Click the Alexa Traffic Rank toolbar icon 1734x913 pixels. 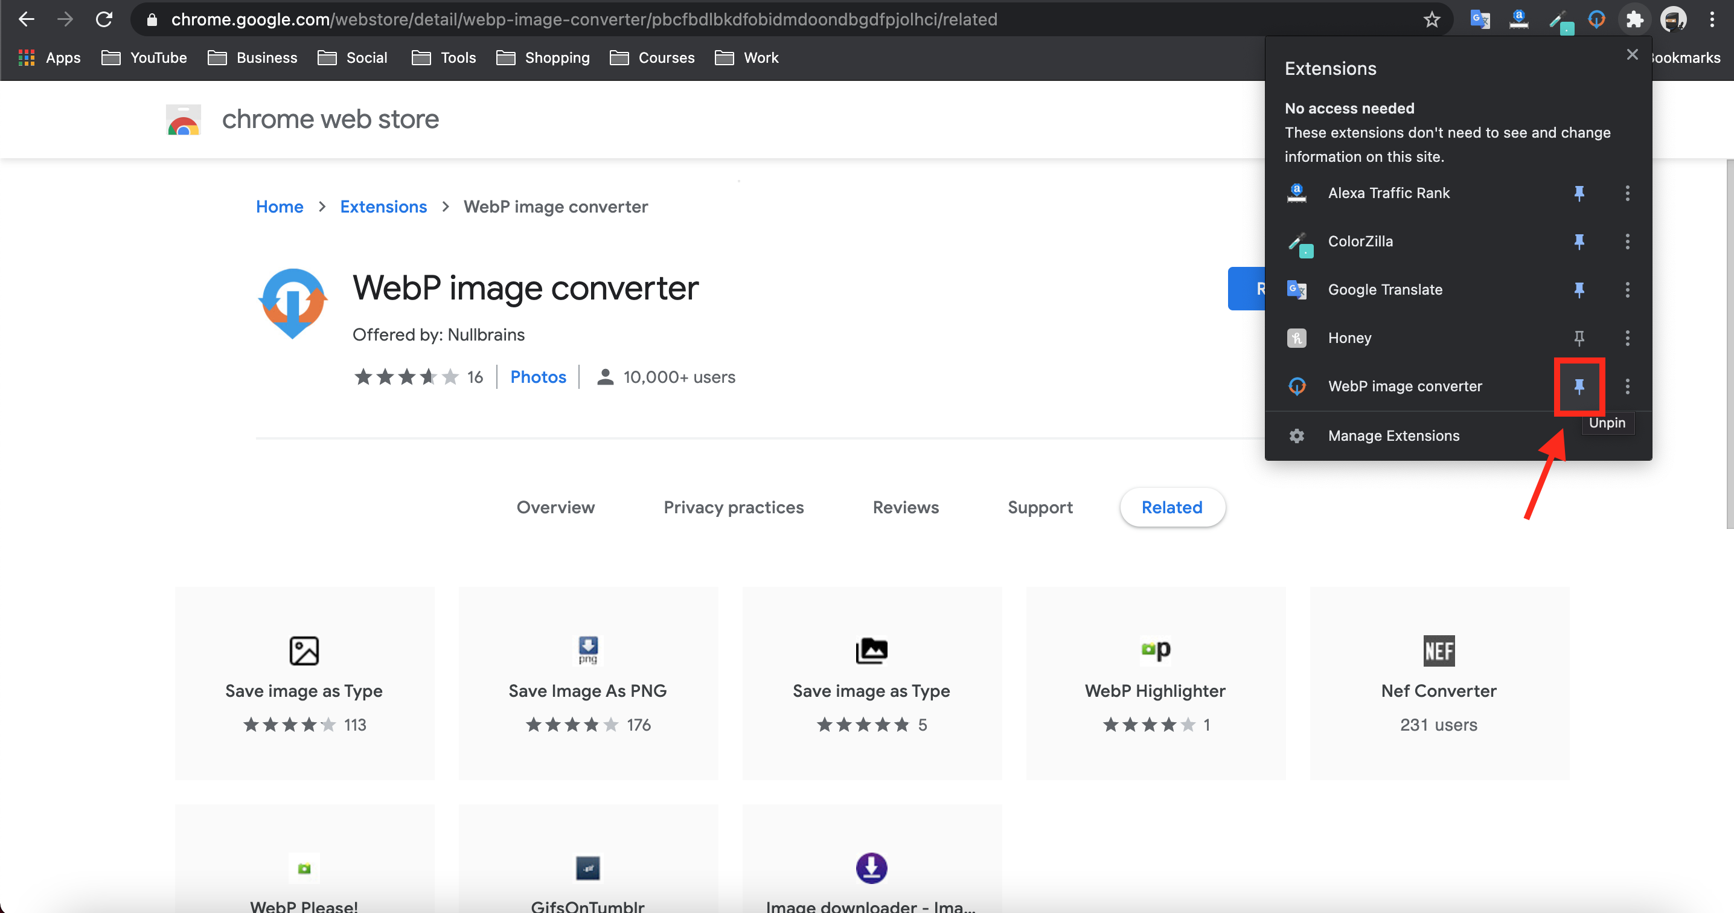click(1518, 19)
